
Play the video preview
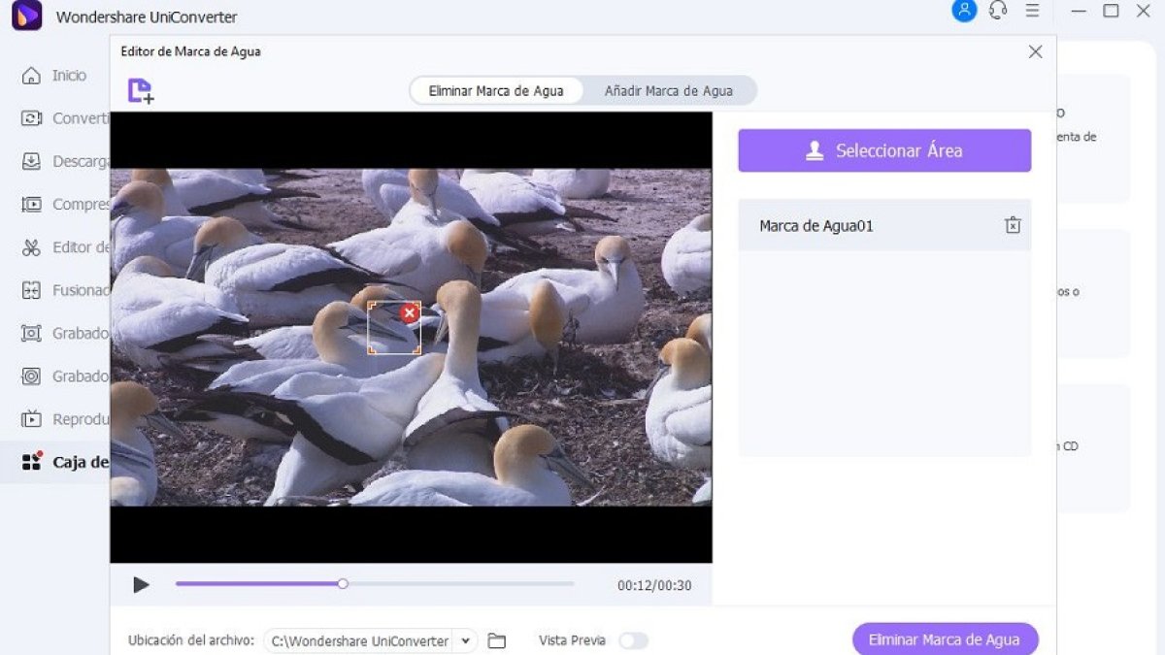(142, 585)
